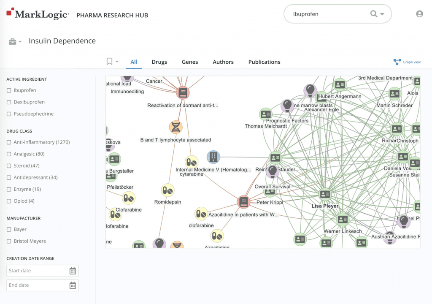This screenshot has width=432, height=304.
Task: Expand the bookmark dropdown next to tabs
Action: [117, 62]
